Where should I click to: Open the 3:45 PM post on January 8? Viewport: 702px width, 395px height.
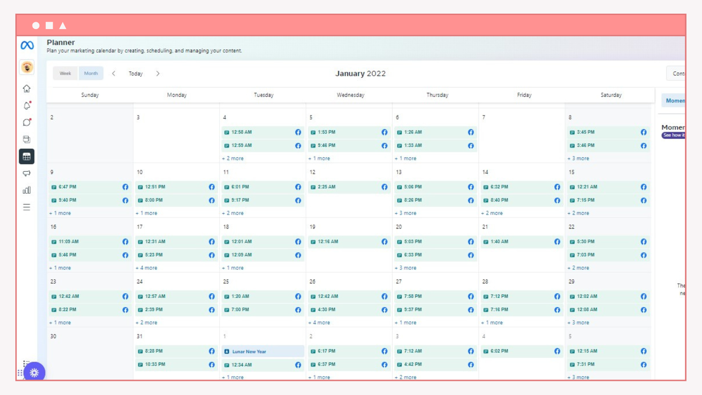tap(608, 133)
